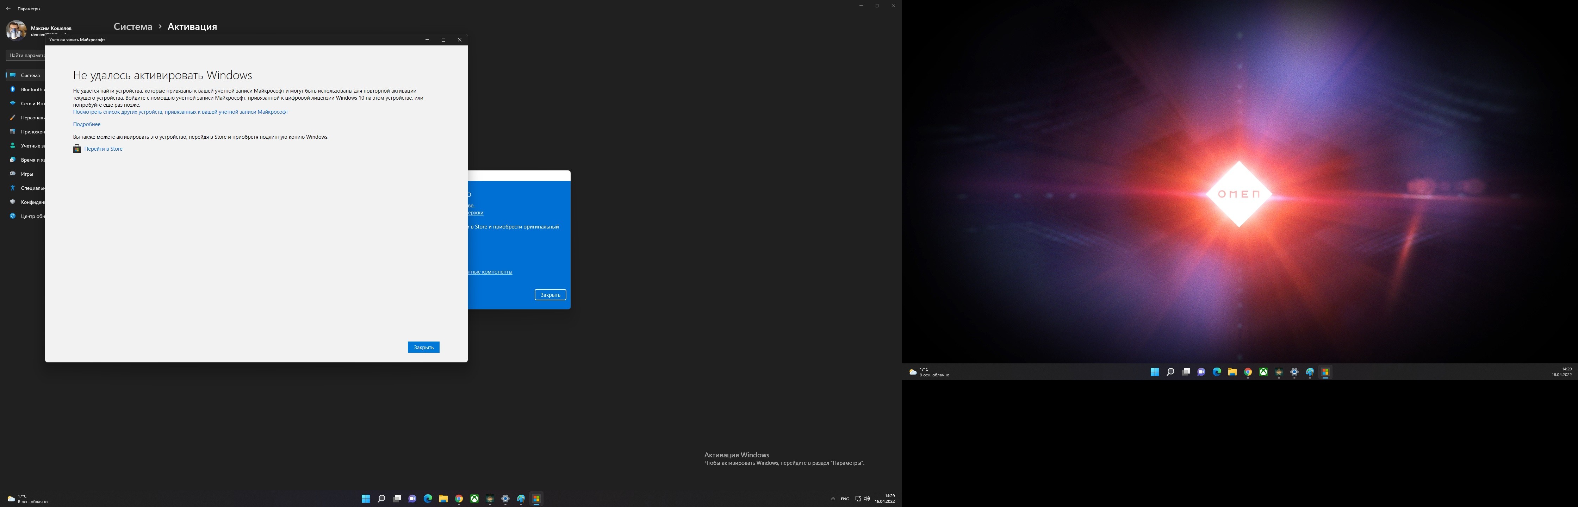The height and width of the screenshot is (507, 1578).
Task: Click Система in the breadcrumb header
Action: pos(133,26)
